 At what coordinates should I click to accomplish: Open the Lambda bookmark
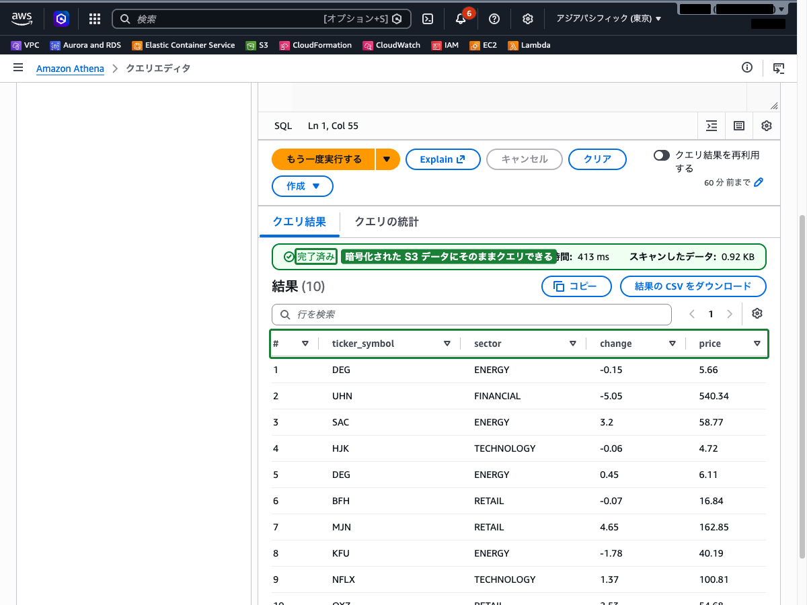click(529, 45)
